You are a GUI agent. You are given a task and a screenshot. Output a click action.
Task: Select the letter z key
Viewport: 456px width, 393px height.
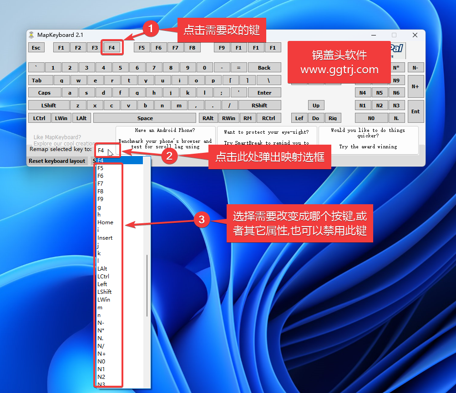pyautogui.click(x=78, y=106)
